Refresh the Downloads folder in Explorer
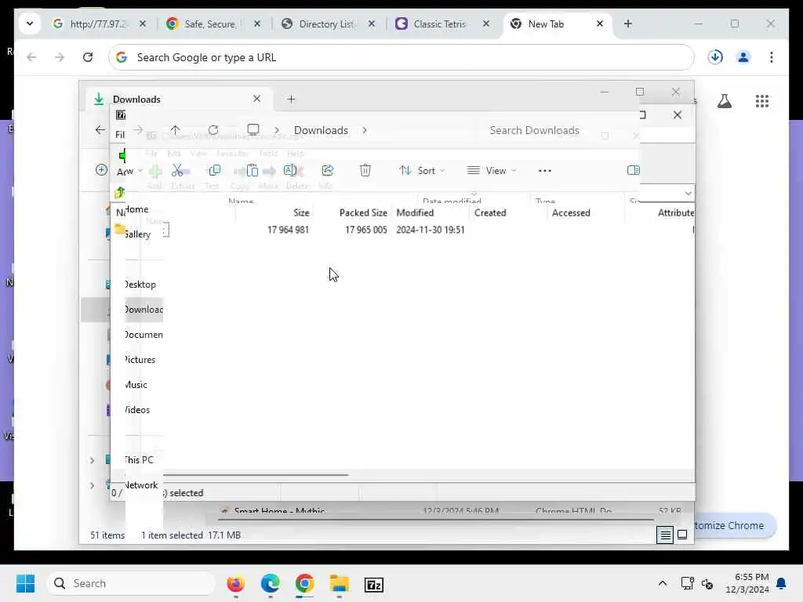This screenshot has width=803, height=602. [x=213, y=130]
